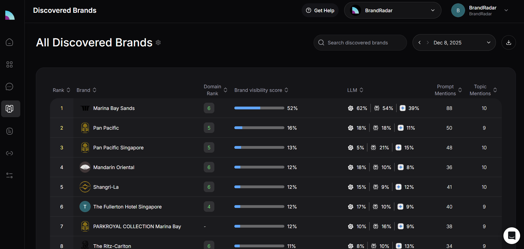This screenshot has height=249, width=524.
Task: Click the download export icon button
Action: (508, 42)
